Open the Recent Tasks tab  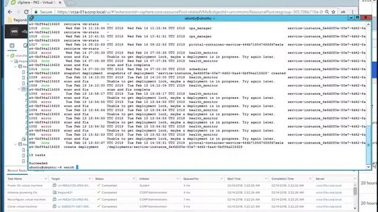tap(17, 170)
